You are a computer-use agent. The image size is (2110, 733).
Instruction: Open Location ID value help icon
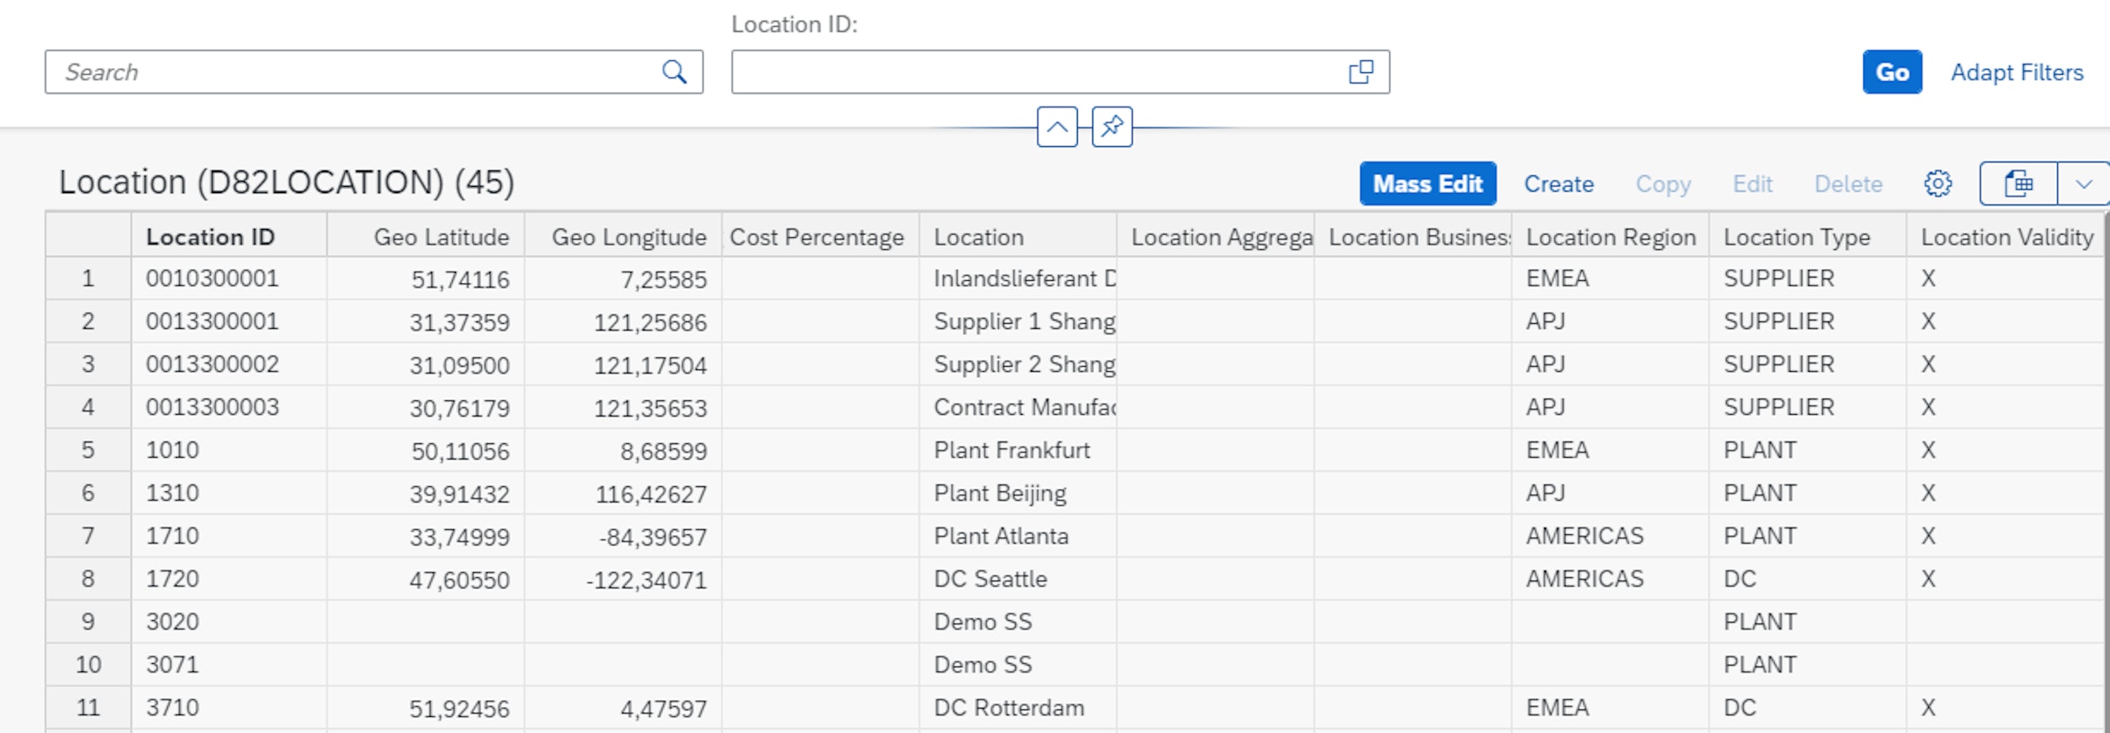click(1360, 72)
